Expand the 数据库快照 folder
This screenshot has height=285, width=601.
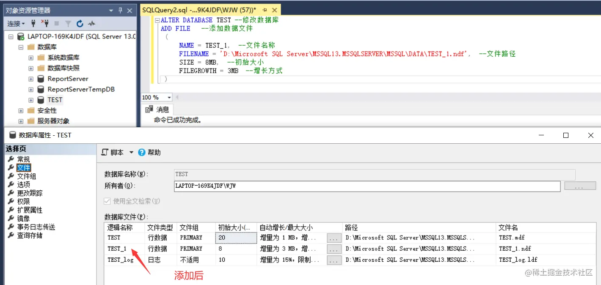pyautogui.click(x=31, y=69)
